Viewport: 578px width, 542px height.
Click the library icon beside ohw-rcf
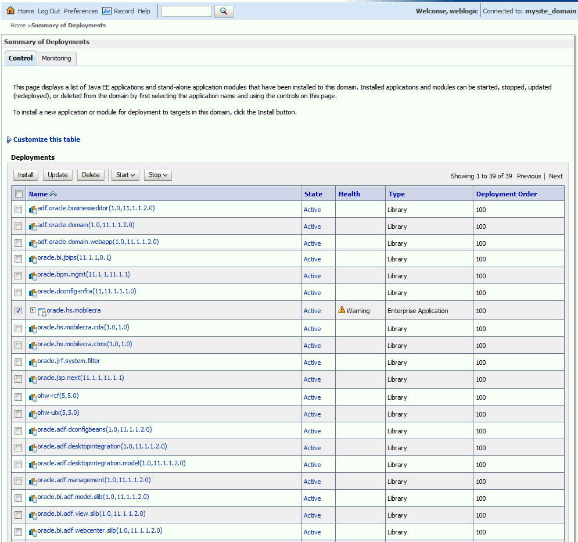pos(33,398)
